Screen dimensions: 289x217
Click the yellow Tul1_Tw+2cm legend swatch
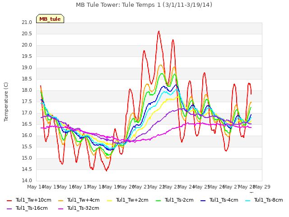point(109,200)
